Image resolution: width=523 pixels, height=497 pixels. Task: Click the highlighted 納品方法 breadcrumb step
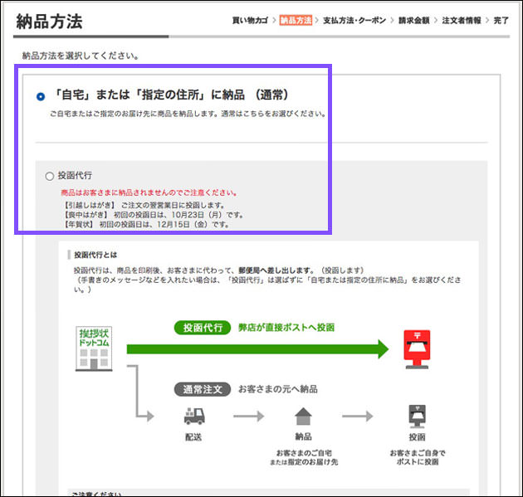click(x=296, y=21)
